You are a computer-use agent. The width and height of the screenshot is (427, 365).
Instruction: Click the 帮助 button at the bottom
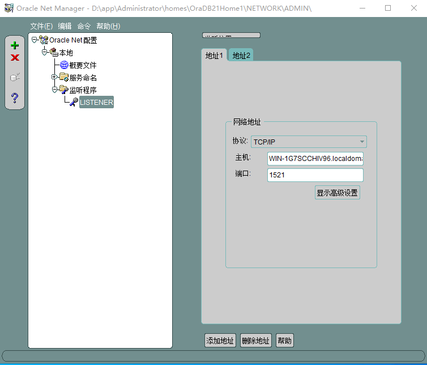[285, 341]
